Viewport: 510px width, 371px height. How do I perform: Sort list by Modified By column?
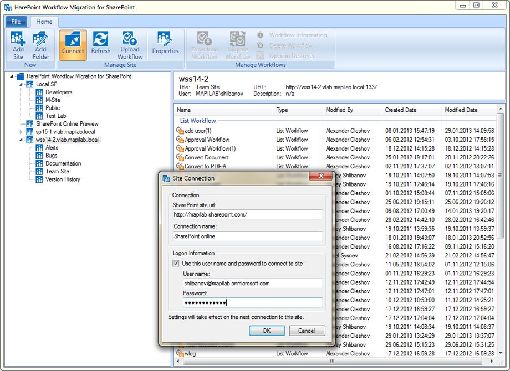[x=353, y=110]
